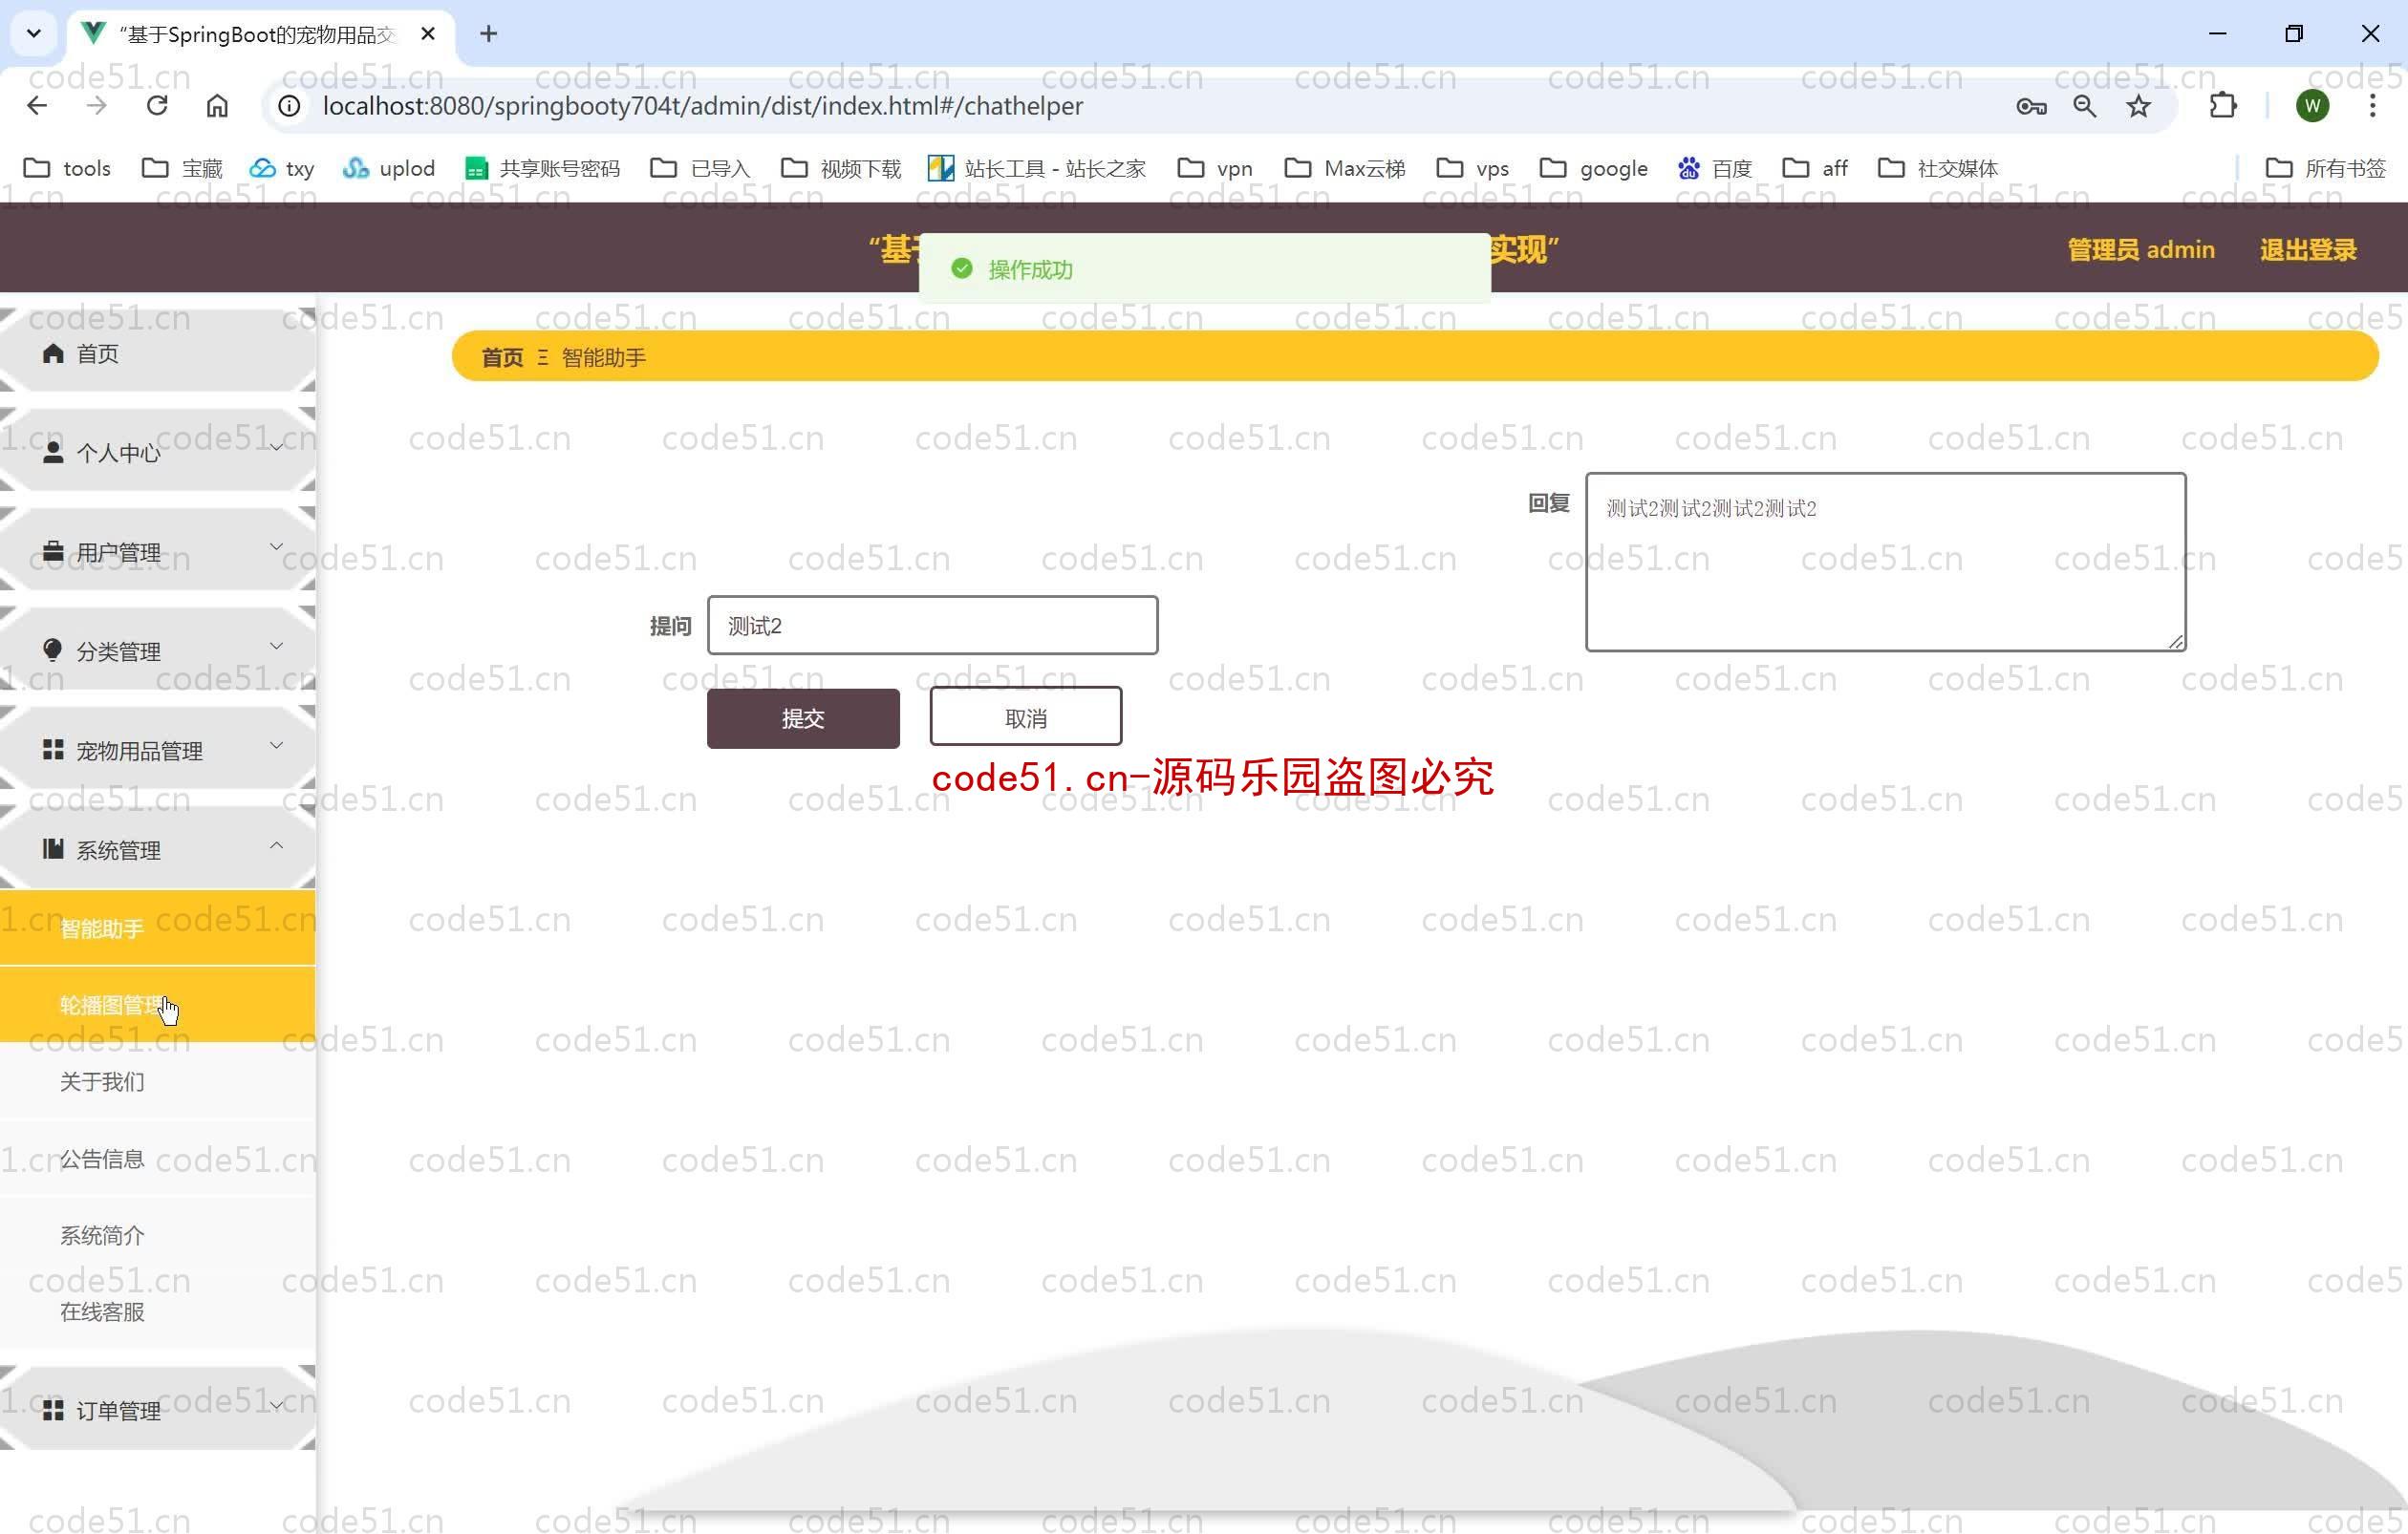Open a new browser tab

[x=488, y=34]
